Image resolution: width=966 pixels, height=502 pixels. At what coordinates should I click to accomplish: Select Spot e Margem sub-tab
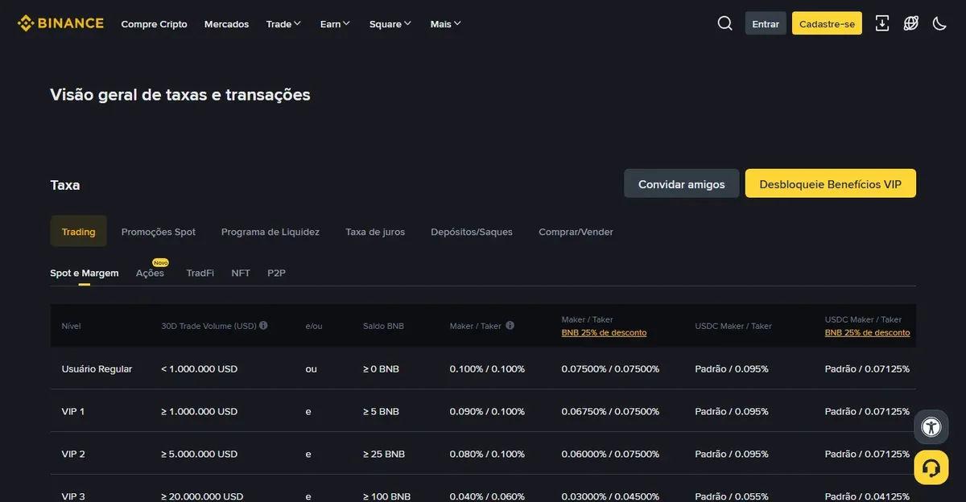[85, 273]
